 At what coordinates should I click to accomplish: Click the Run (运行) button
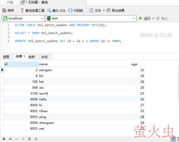coord(145,18)
